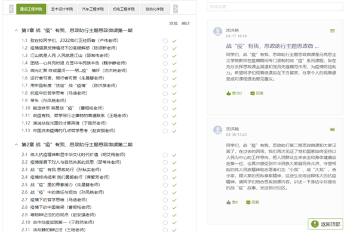The width and height of the screenshot is (344, 232).
Task: Click the 第1章 chapter title text
Action: point(77,30)
